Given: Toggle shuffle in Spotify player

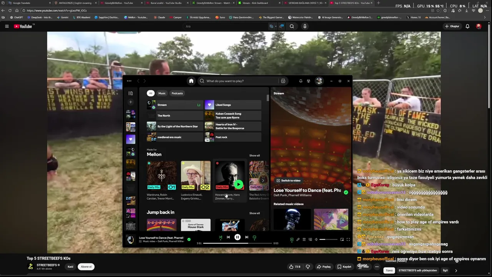Looking at the screenshot, I should click(220, 237).
